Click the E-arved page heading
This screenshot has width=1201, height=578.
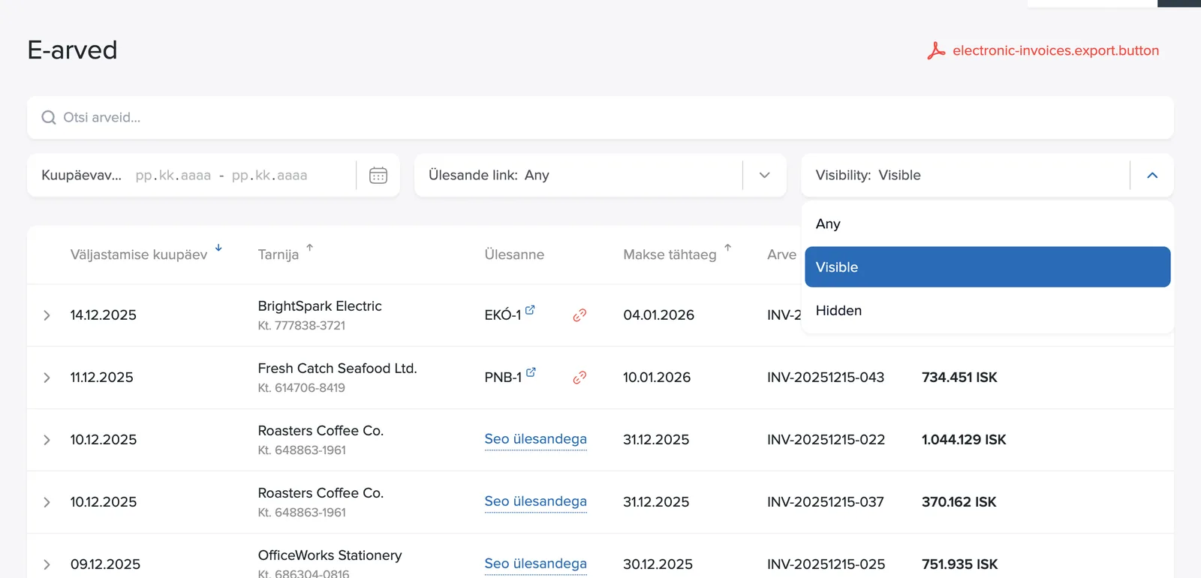pyautogui.click(x=72, y=50)
